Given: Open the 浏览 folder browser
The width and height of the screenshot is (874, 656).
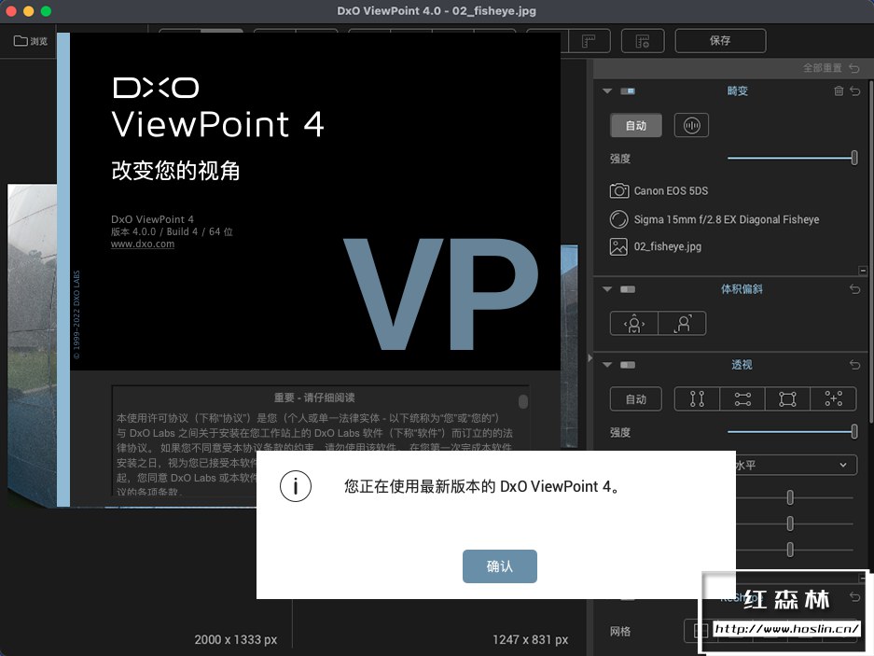Looking at the screenshot, I should [30, 41].
